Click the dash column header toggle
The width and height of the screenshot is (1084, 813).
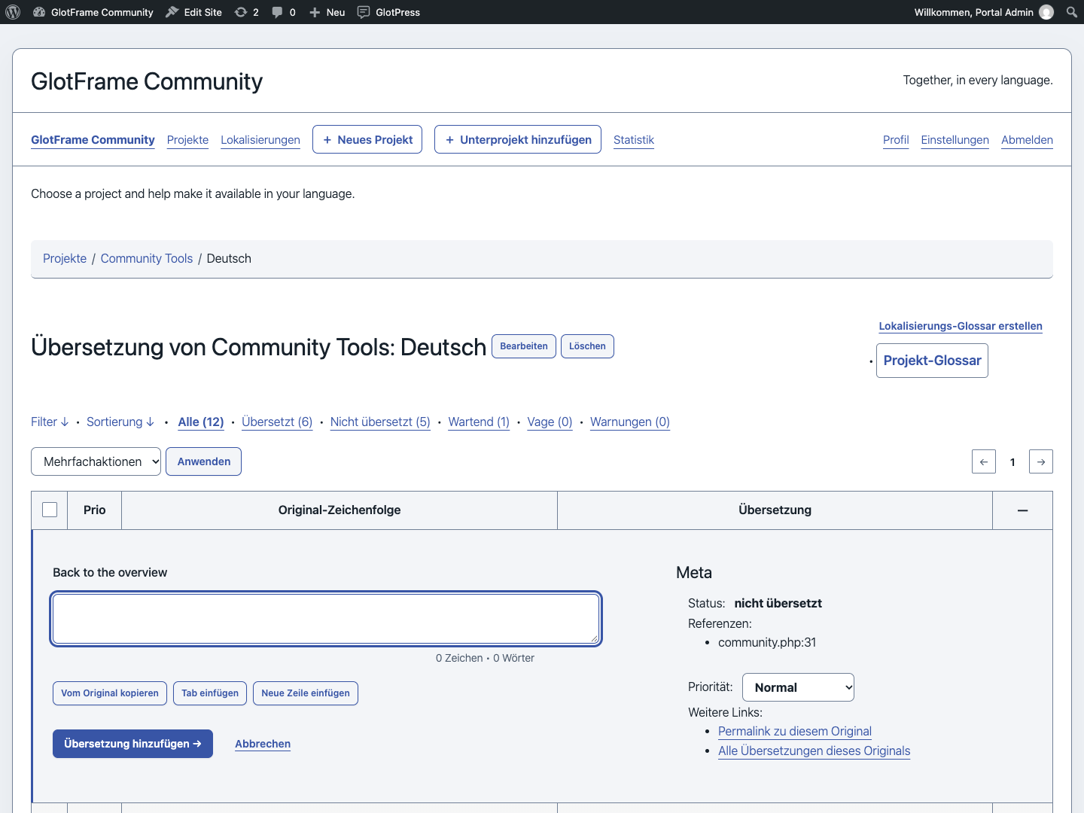(x=1022, y=510)
